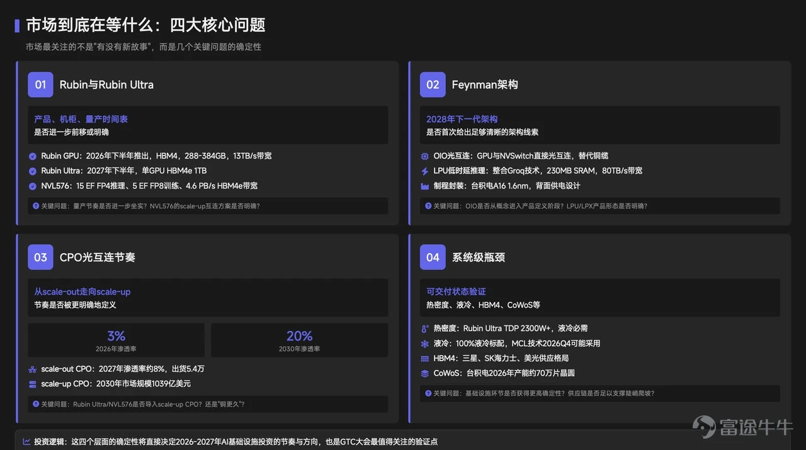This screenshot has height=450, width=806.
Task: Click the snowflake icon beside 液冷
Action: 424,344
